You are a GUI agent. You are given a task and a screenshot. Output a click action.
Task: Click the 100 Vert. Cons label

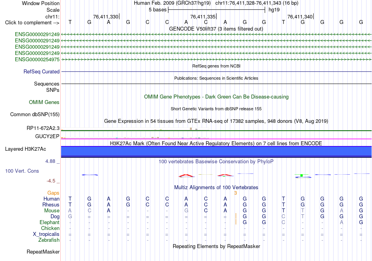click(x=22, y=171)
